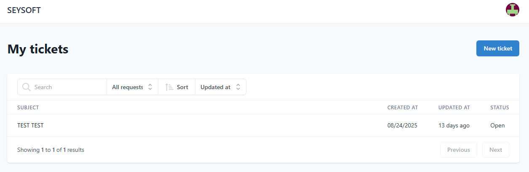Open the TEST TEST ticket
Image resolution: width=529 pixels, height=172 pixels.
point(30,125)
